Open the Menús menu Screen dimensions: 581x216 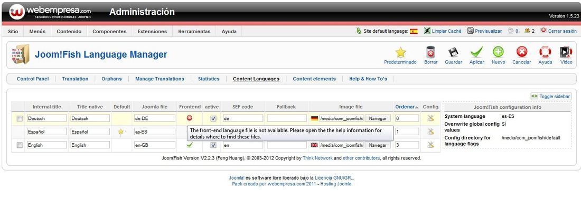38,32
